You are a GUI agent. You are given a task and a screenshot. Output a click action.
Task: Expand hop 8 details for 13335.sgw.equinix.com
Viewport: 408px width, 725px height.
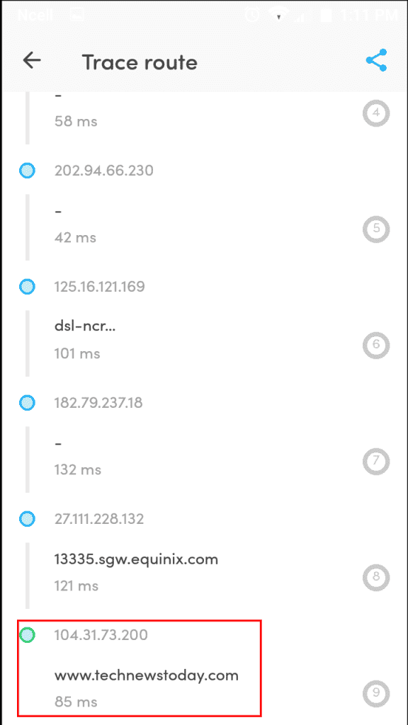coord(136,559)
